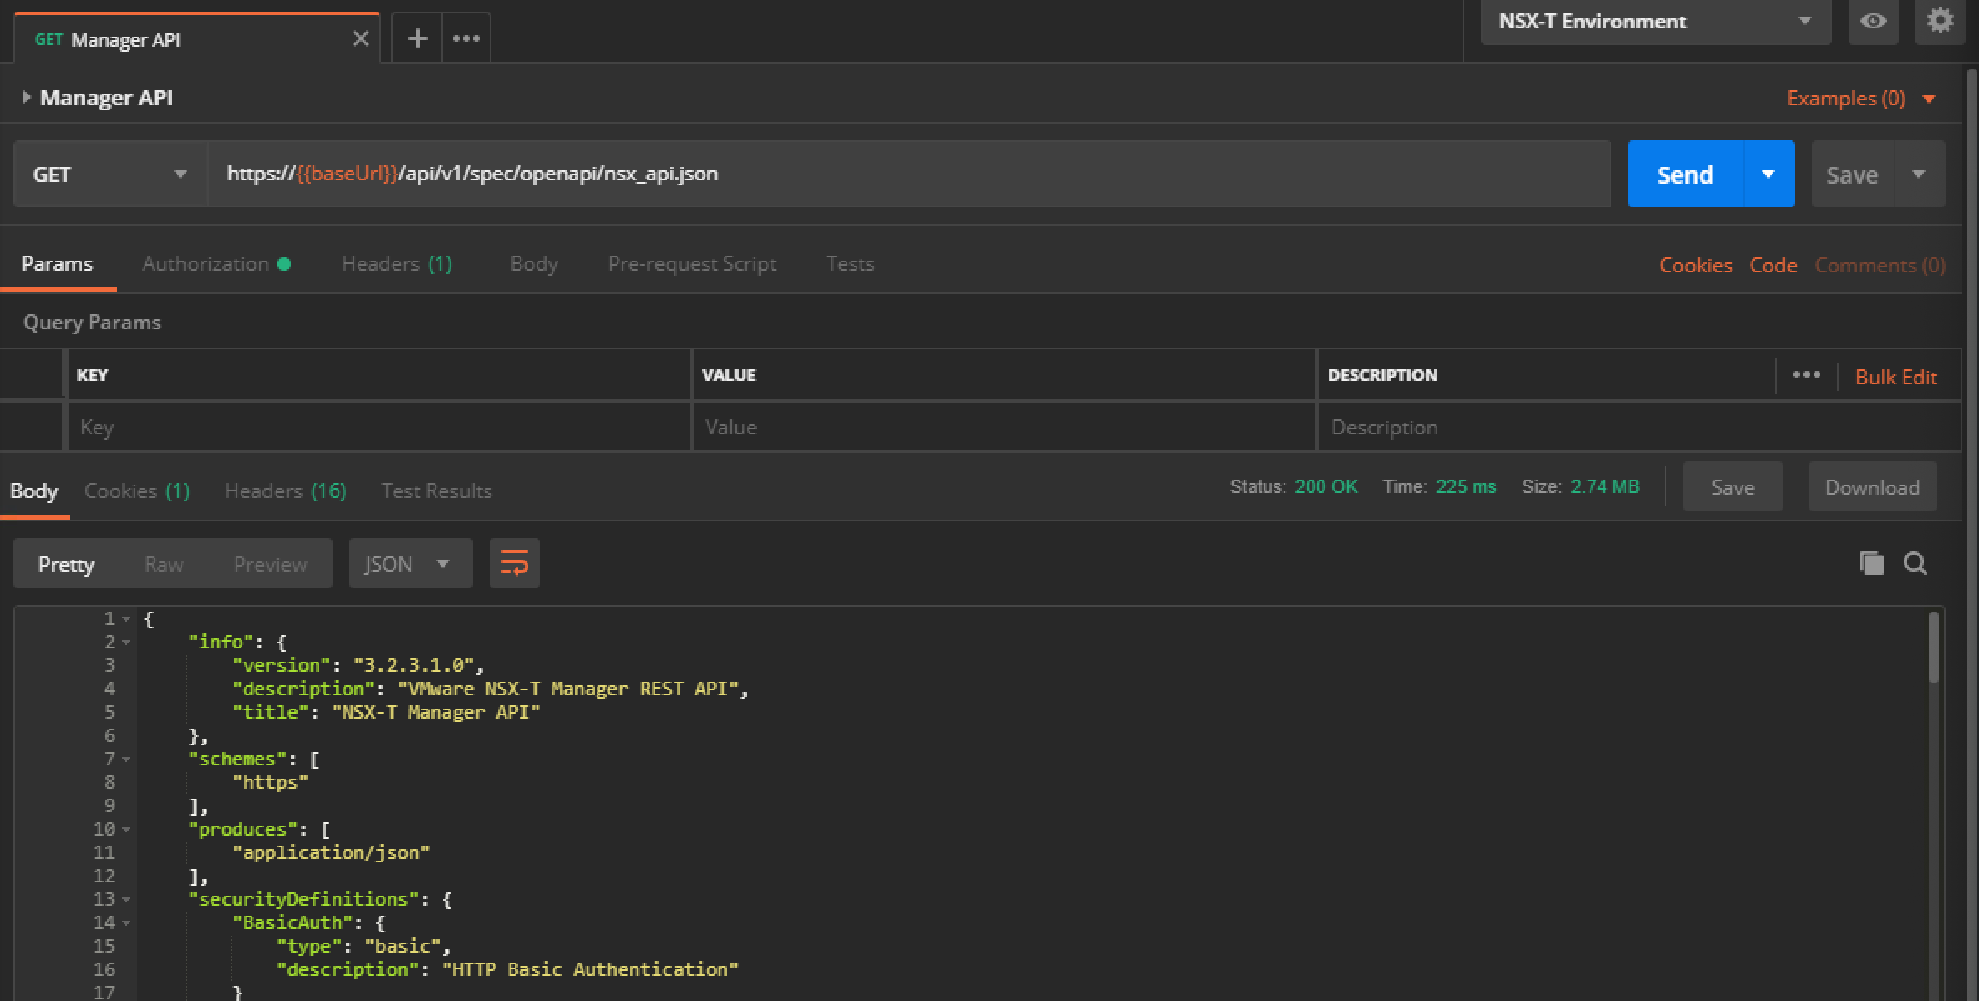Switch response view to Raw
The height and width of the screenshot is (1001, 1979).
[164, 564]
